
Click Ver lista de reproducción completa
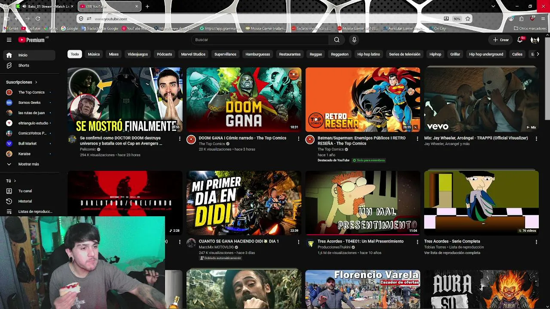coord(452,253)
